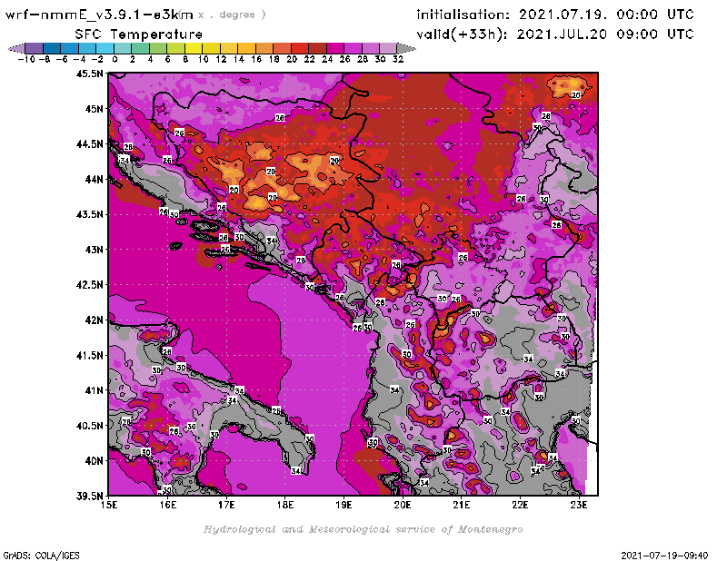The height and width of the screenshot is (561, 727).
Task: Pick the magenta legend swatch between 24 and 26
Action: pyautogui.click(x=334, y=48)
